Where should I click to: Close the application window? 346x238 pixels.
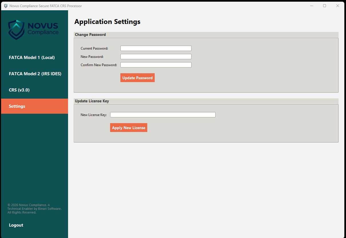(x=338, y=6)
